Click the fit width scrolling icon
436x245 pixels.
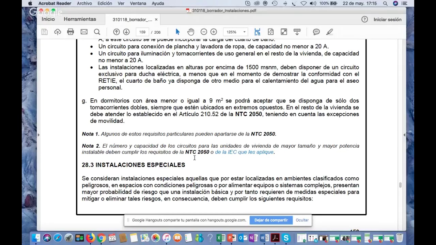tap(258, 32)
